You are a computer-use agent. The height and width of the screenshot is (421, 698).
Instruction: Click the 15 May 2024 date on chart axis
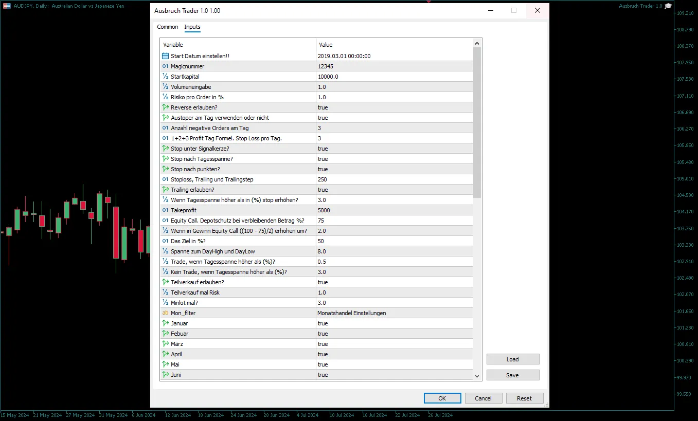pyautogui.click(x=15, y=415)
